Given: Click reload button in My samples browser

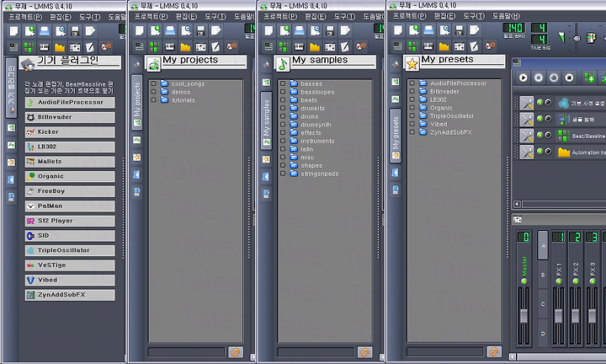Looking at the screenshot, I should click(x=364, y=352).
